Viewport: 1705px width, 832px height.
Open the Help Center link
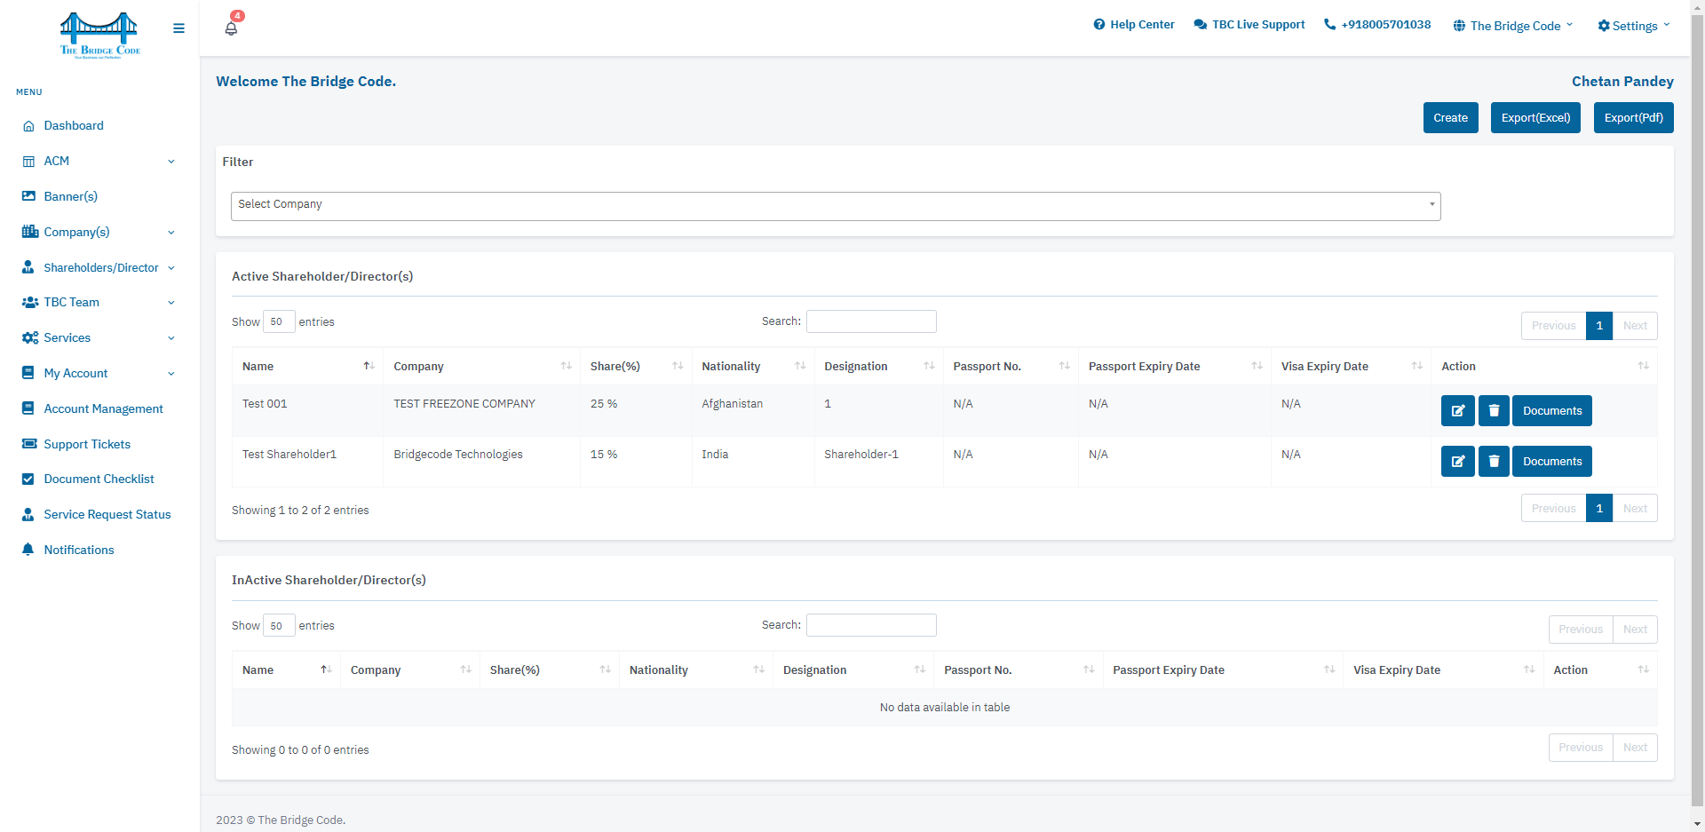[1134, 25]
